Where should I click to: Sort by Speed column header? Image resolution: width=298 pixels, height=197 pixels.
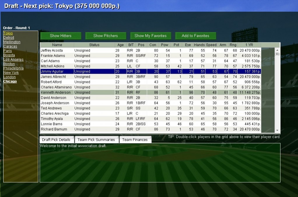[211, 45]
